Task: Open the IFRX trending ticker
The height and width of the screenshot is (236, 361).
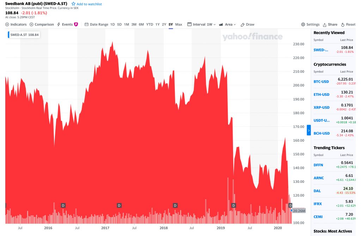Action: tap(318, 204)
